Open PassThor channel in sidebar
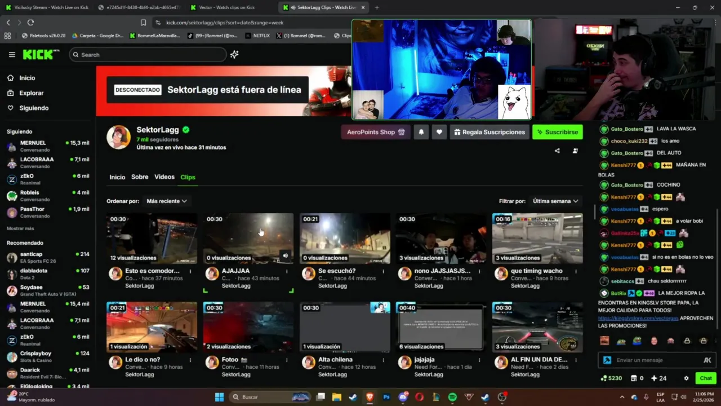The image size is (721, 406). tap(47, 212)
